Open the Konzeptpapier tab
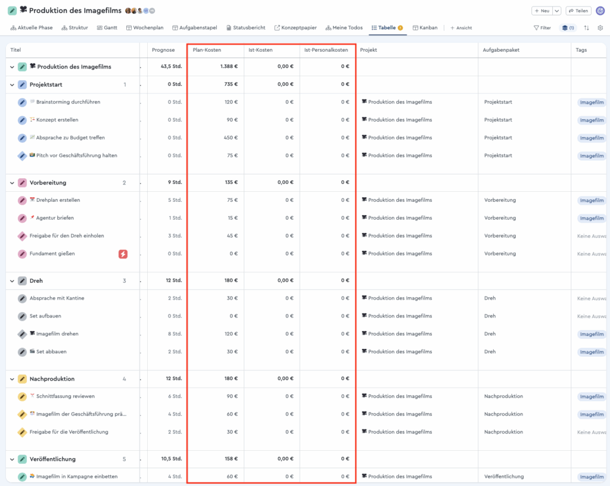 [x=295, y=28]
